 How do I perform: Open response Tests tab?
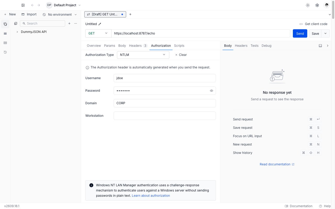tap(254, 46)
